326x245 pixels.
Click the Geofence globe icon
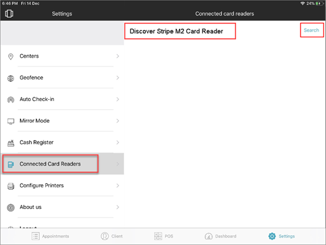click(11, 78)
